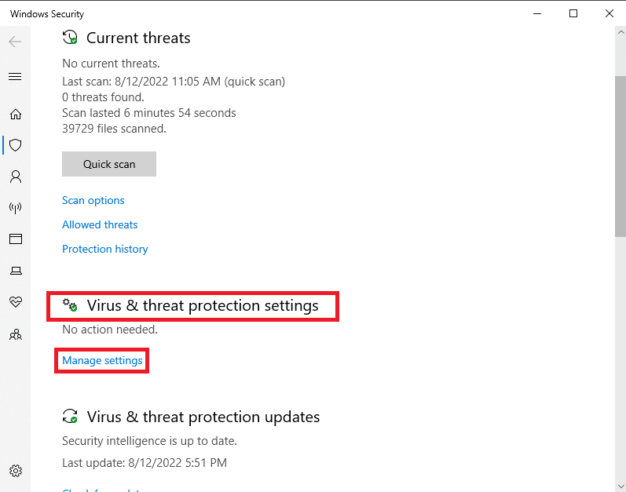
Task: Open Settings gear icon at sidebar bottom
Action: (x=16, y=471)
